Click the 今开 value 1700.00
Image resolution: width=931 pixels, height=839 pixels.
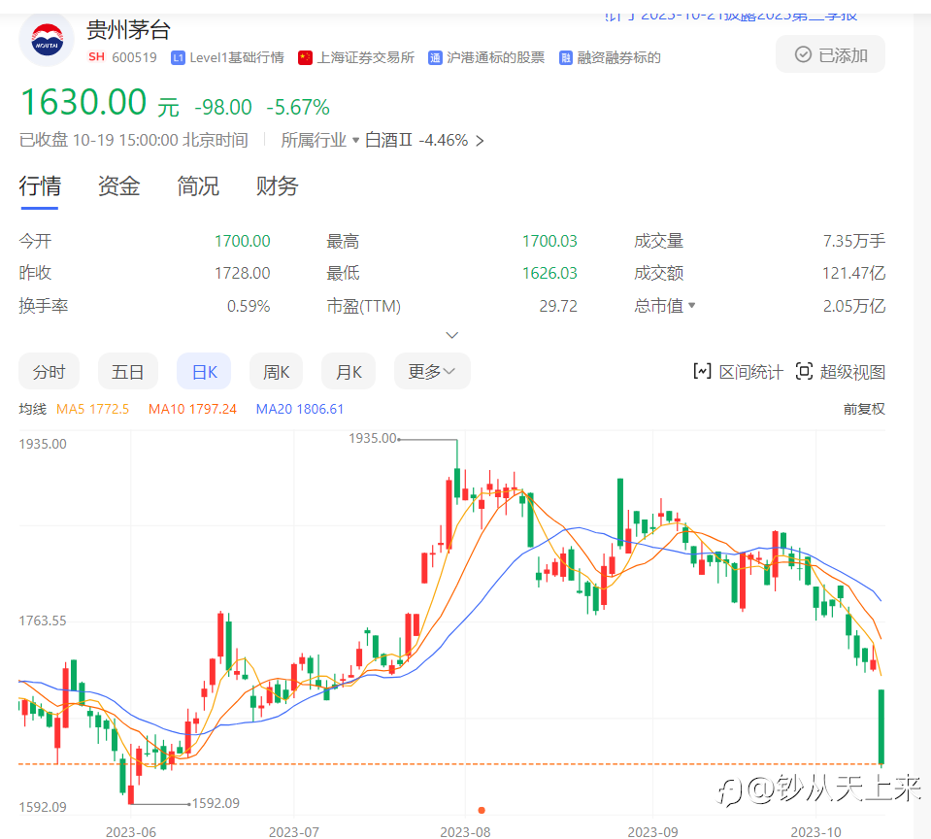(243, 241)
